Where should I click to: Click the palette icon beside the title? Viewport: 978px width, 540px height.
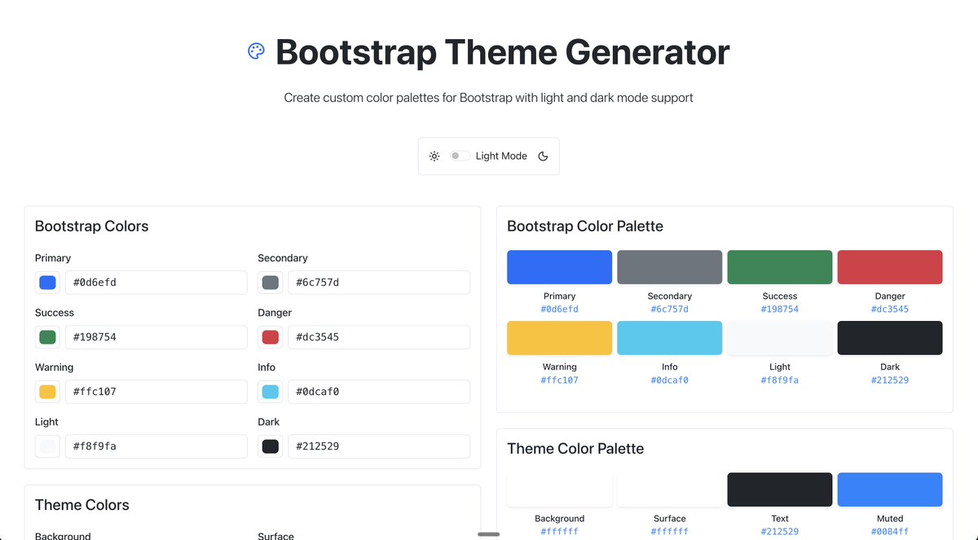[x=256, y=51]
